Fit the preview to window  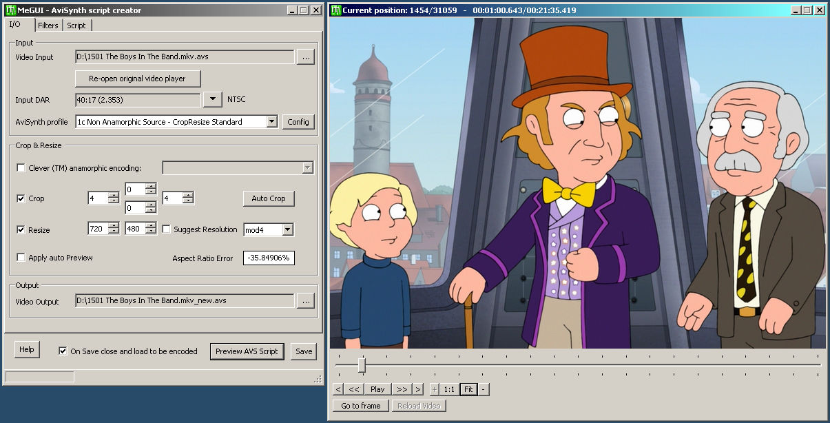tap(469, 389)
